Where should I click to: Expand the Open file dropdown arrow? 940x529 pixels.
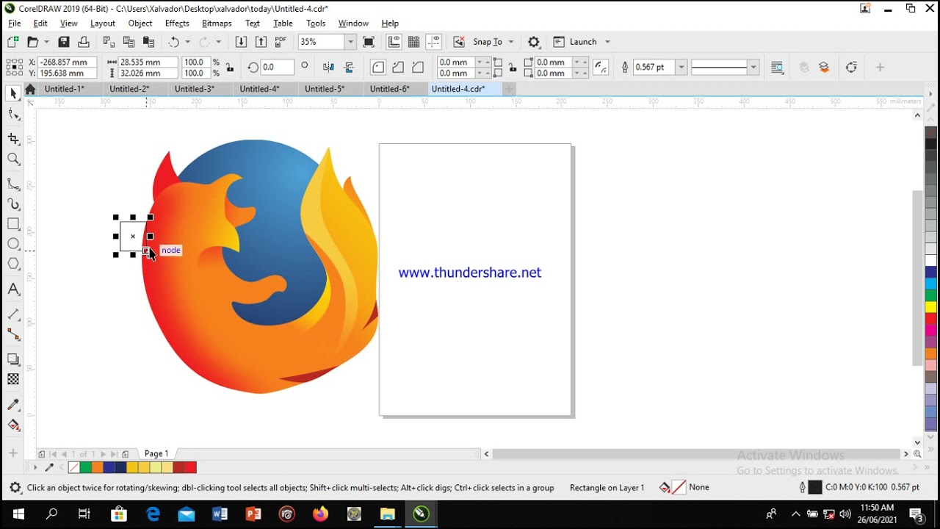pyautogui.click(x=47, y=42)
